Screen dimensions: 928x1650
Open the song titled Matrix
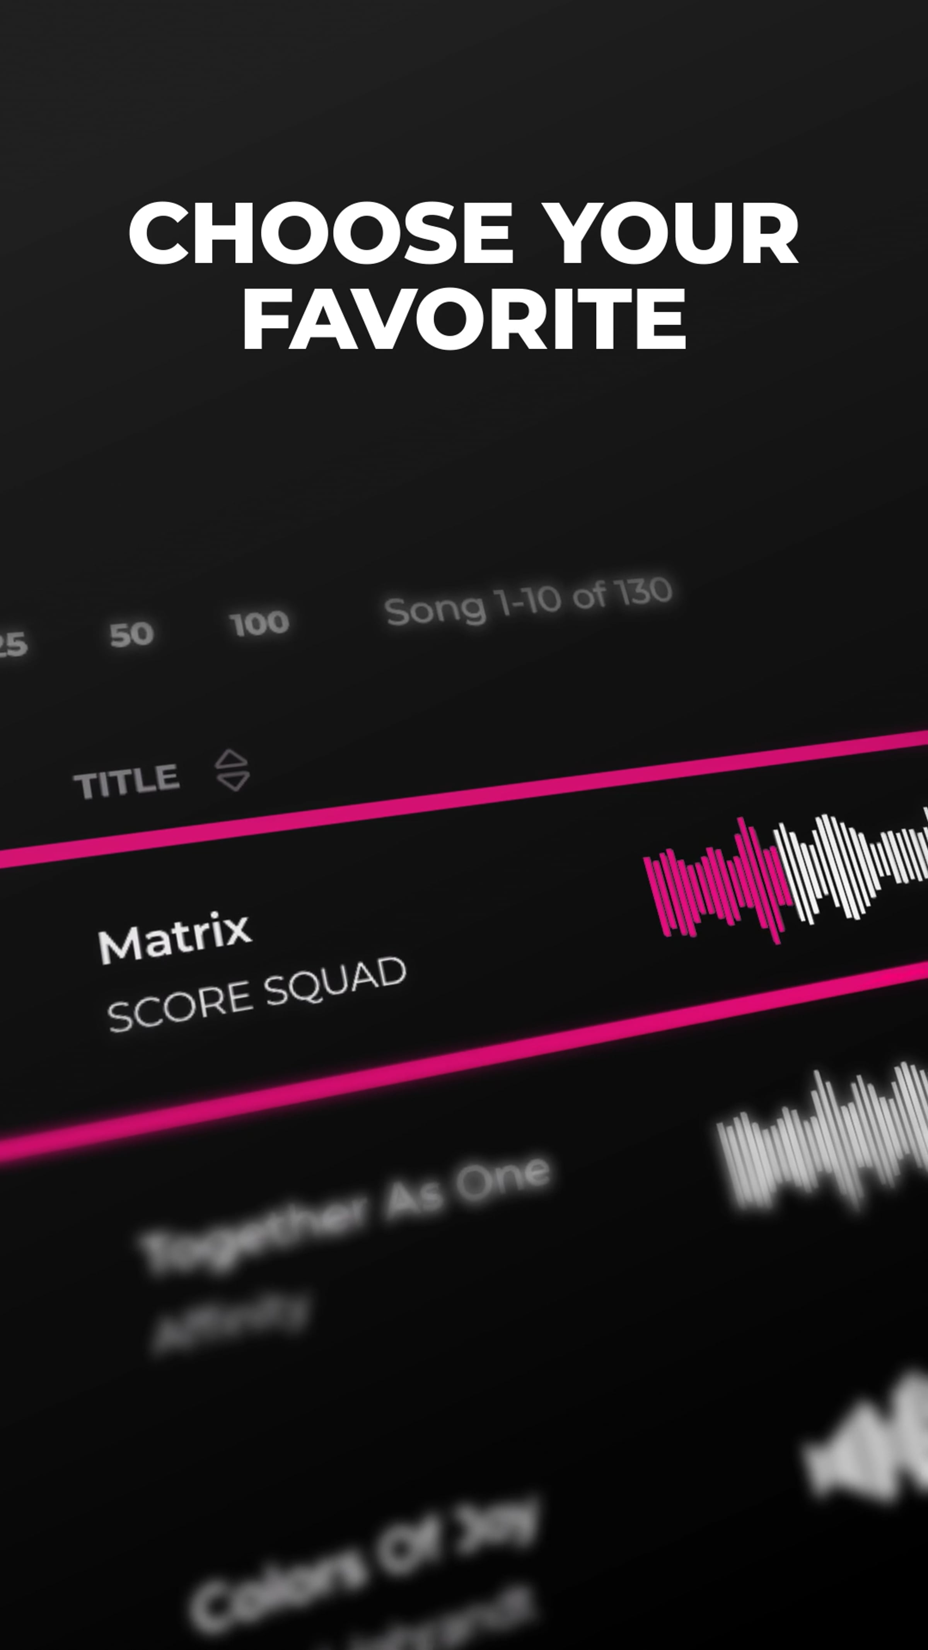pos(174,937)
